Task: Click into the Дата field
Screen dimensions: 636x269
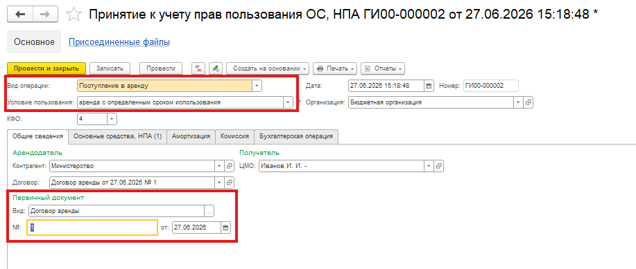Action: pyautogui.click(x=386, y=86)
